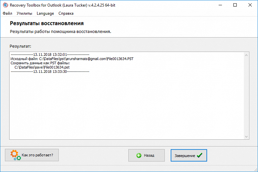Open the Файл menu
The image size is (258, 172).
pos(7,14)
